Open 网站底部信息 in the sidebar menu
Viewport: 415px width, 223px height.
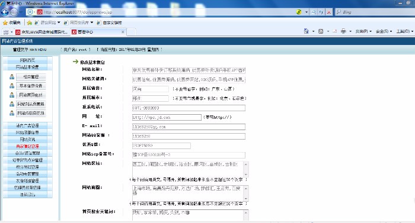coord(27,132)
